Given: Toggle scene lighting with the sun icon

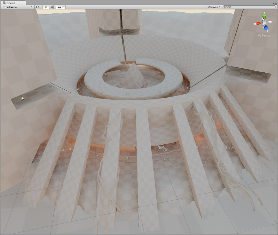Looking at the screenshot, I should [46, 7].
